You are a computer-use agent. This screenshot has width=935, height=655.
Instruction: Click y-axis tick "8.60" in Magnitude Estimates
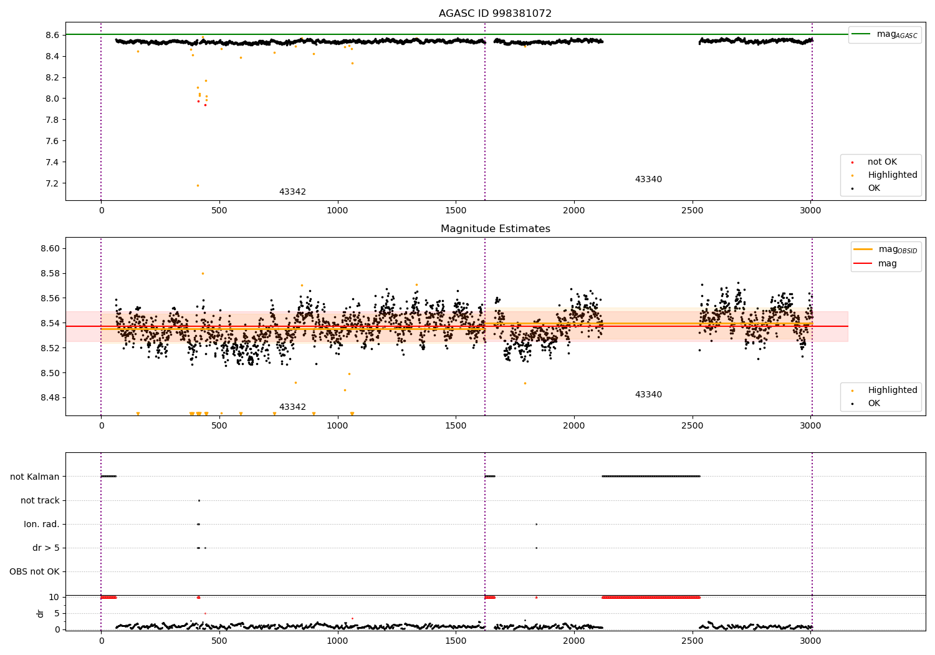pyautogui.click(x=50, y=248)
